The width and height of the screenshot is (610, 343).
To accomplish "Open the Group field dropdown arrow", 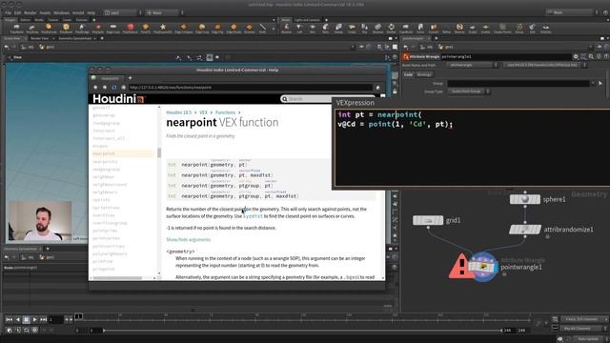I will tap(593, 83).
